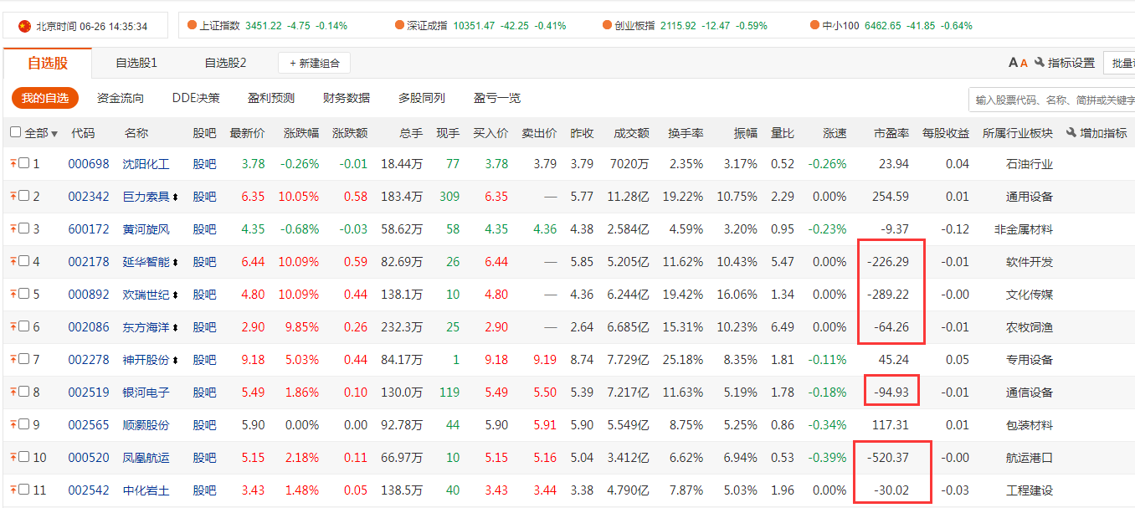Check the box for row 1 沈阳化工
The height and width of the screenshot is (508, 1135).
pyautogui.click(x=24, y=163)
